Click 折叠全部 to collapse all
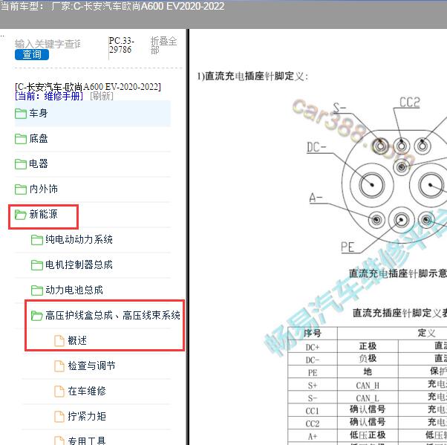Screen dimensions: 447x445 click(x=163, y=45)
